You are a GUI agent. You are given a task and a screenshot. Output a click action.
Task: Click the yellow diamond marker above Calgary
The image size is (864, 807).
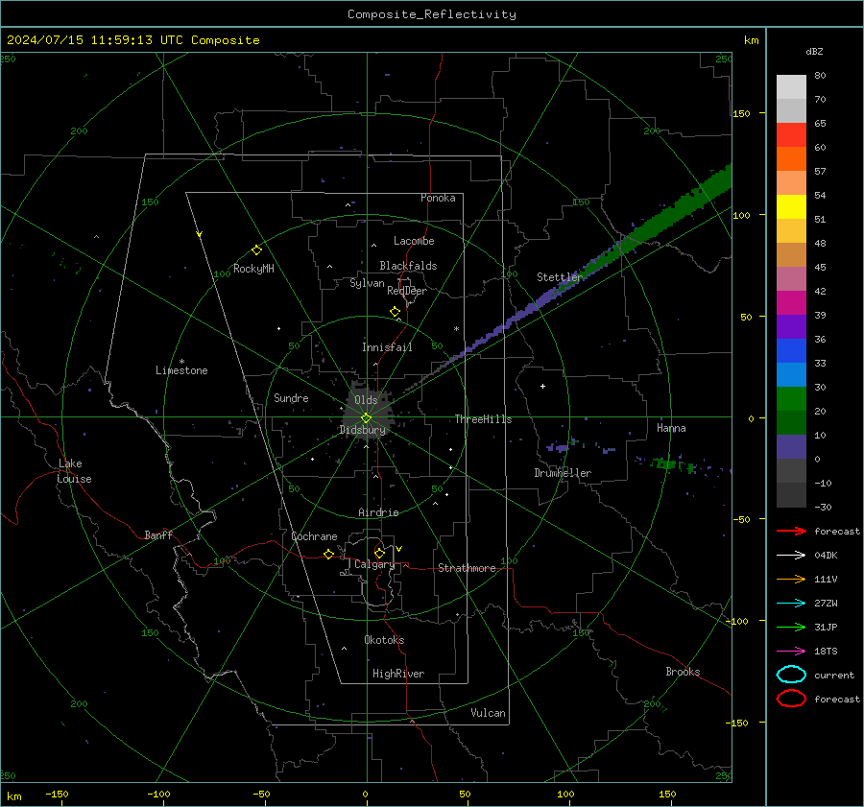tap(379, 553)
